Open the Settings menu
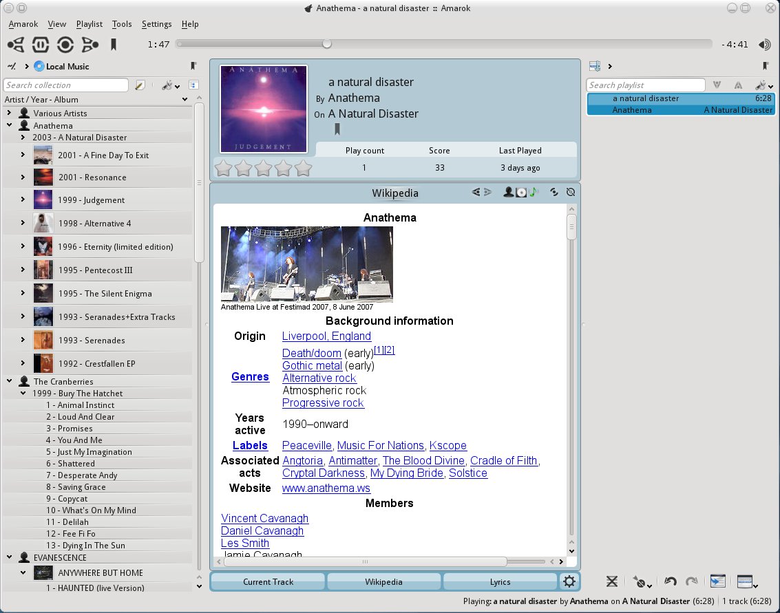This screenshot has width=780, height=613. coord(156,24)
